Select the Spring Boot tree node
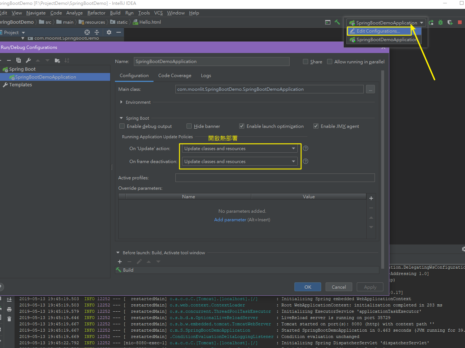 click(22, 69)
